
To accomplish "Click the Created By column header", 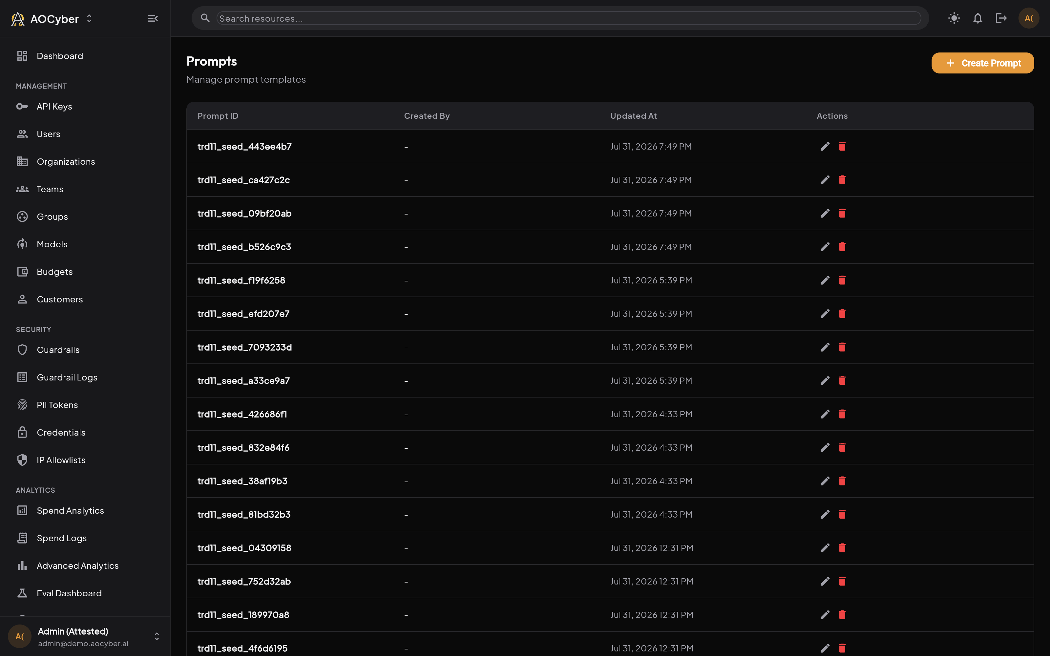I will point(427,116).
